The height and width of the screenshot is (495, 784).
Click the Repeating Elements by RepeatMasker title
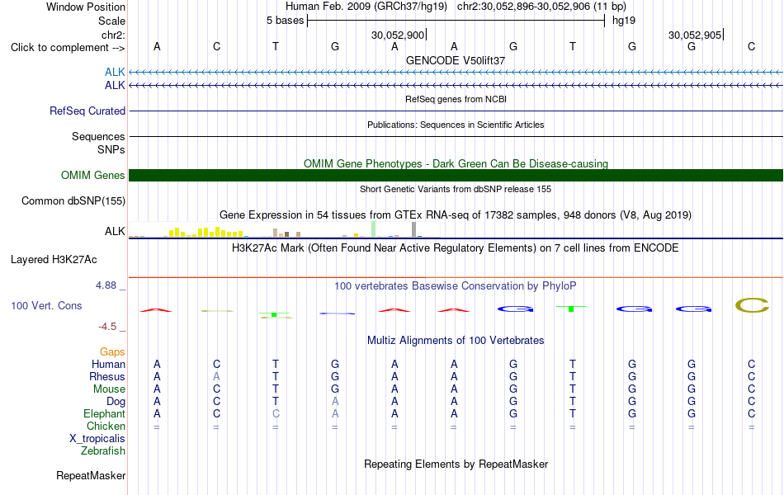456,464
